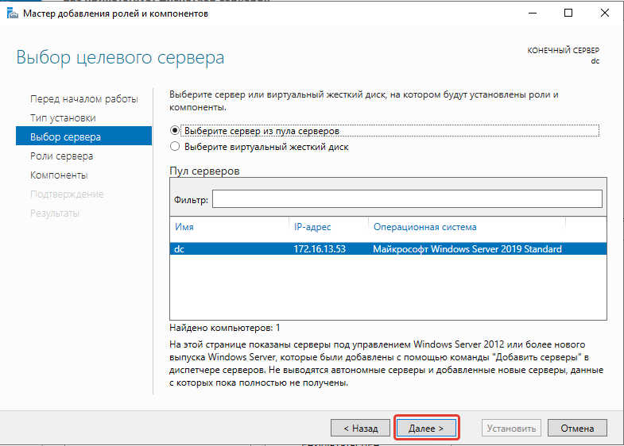Click into the Фильтр input field

pos(407,198)
